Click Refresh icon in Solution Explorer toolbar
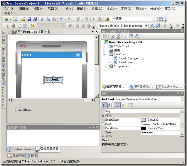187x166 pixels. [x=118, y=37]
